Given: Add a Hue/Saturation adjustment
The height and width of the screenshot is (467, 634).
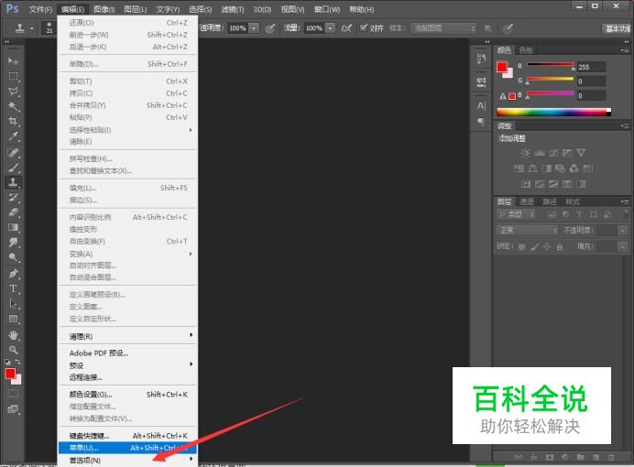Looking at the screenshot, I should [x=519, y=168].
